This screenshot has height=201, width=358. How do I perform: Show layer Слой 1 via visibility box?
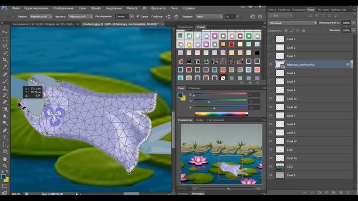(271, 39)
